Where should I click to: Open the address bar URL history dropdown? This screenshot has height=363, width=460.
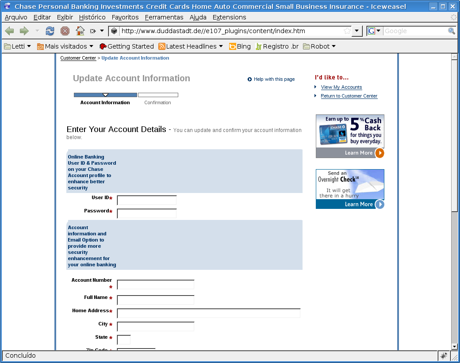tap(357, 31)
